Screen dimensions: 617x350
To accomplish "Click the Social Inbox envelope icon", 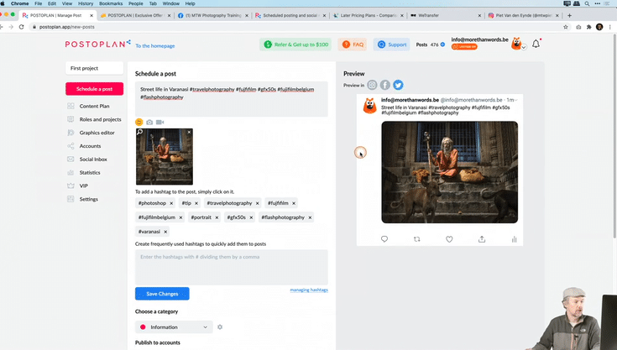I will (71, 159).
